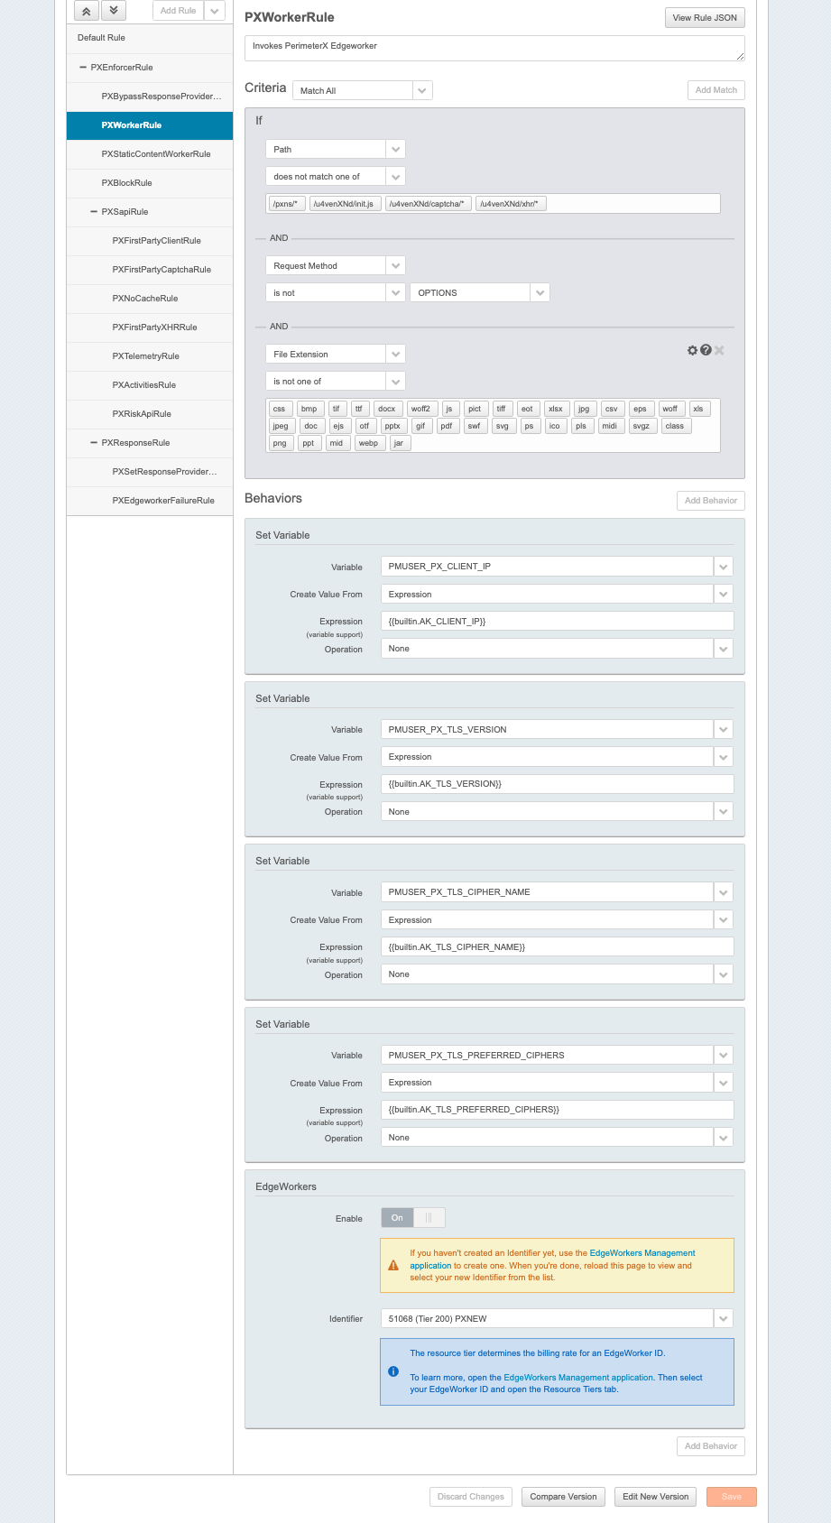
Task: Open PMUSER_PX_CLIENT_IP variable dropdown
Action: point(724,567)
